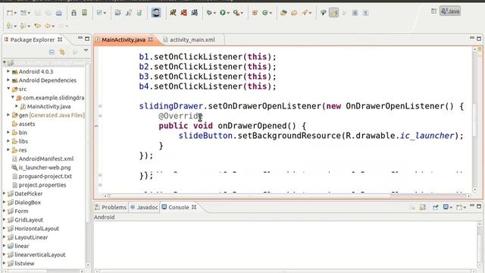
Task: Open the Problems tab
Action: click(111, 207)
